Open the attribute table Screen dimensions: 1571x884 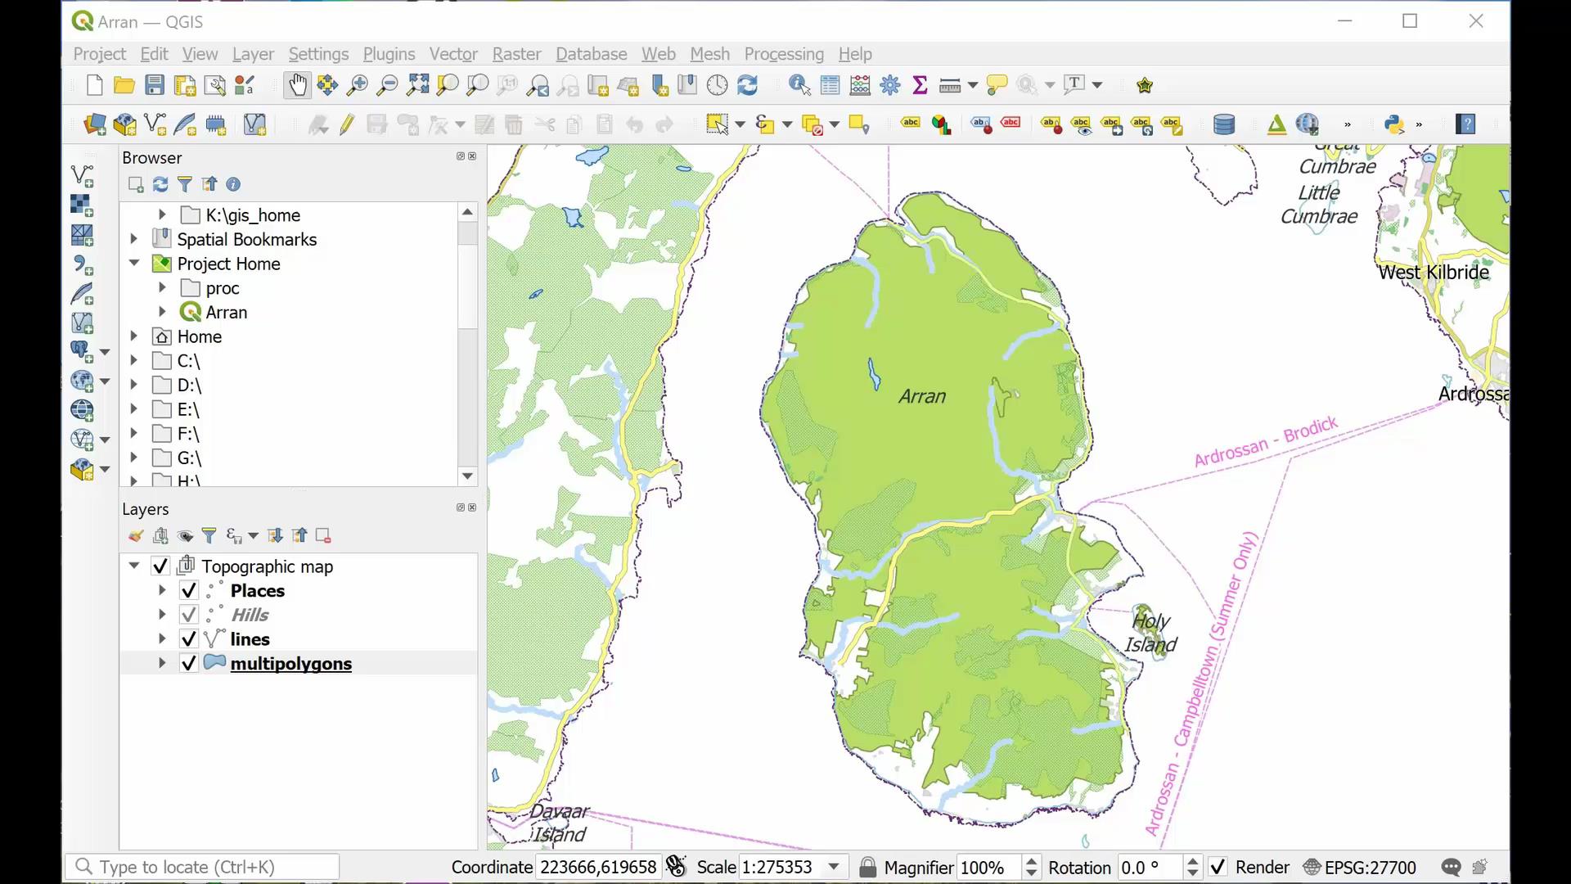pos(829,84)
